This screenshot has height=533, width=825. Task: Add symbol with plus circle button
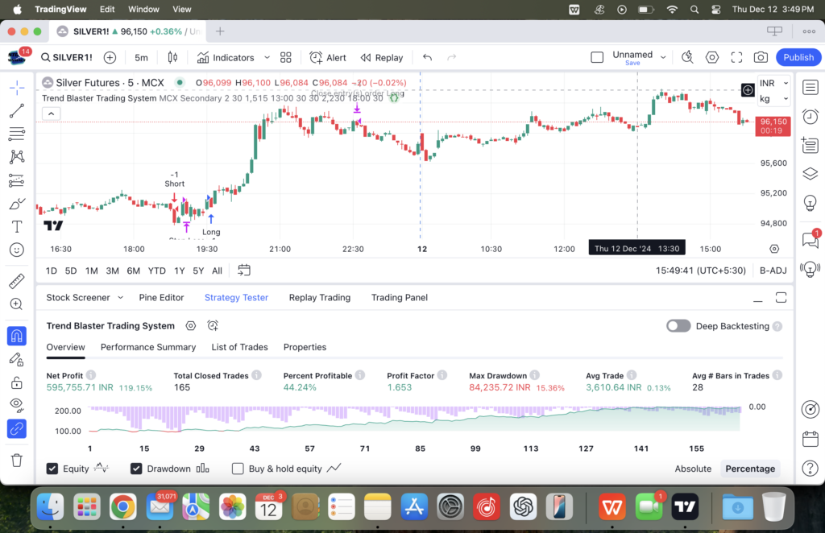click(x=110, y=57)
